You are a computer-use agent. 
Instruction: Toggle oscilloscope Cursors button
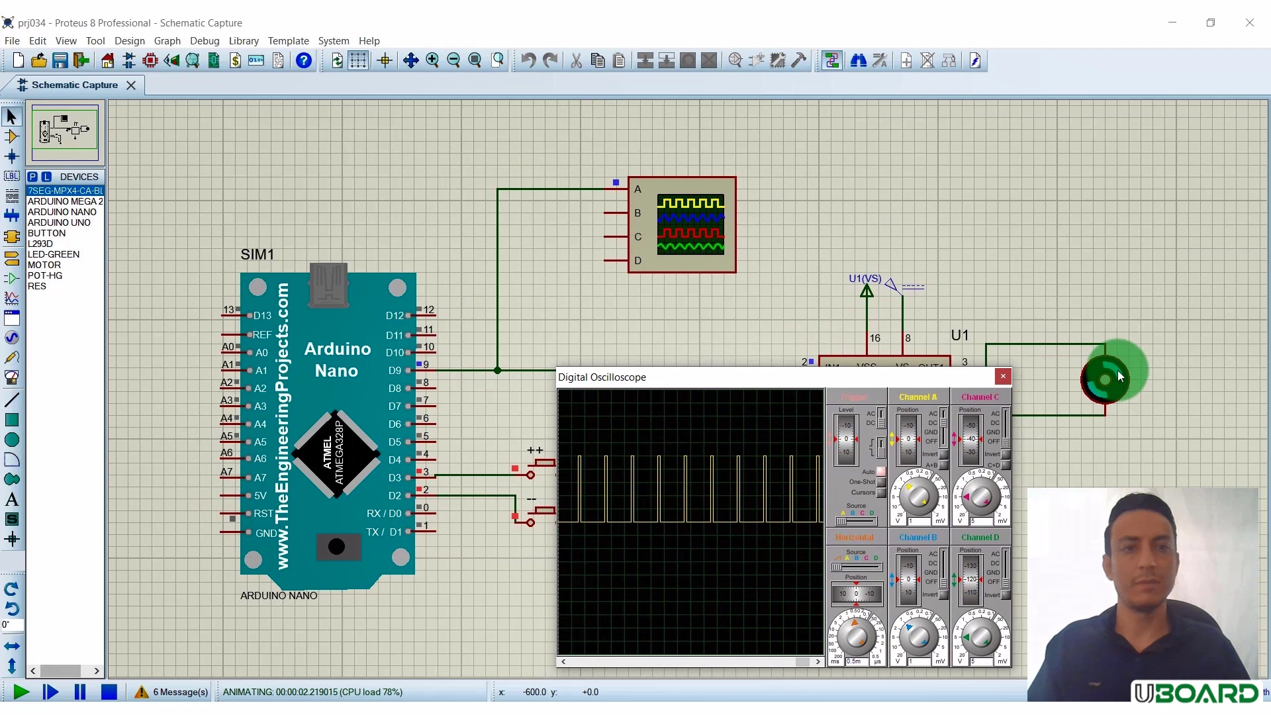pos(881,493)
